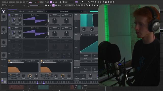163x91 pixels.
Task: Switch to Vital MATRIX tab
Action: pos(31,11)
